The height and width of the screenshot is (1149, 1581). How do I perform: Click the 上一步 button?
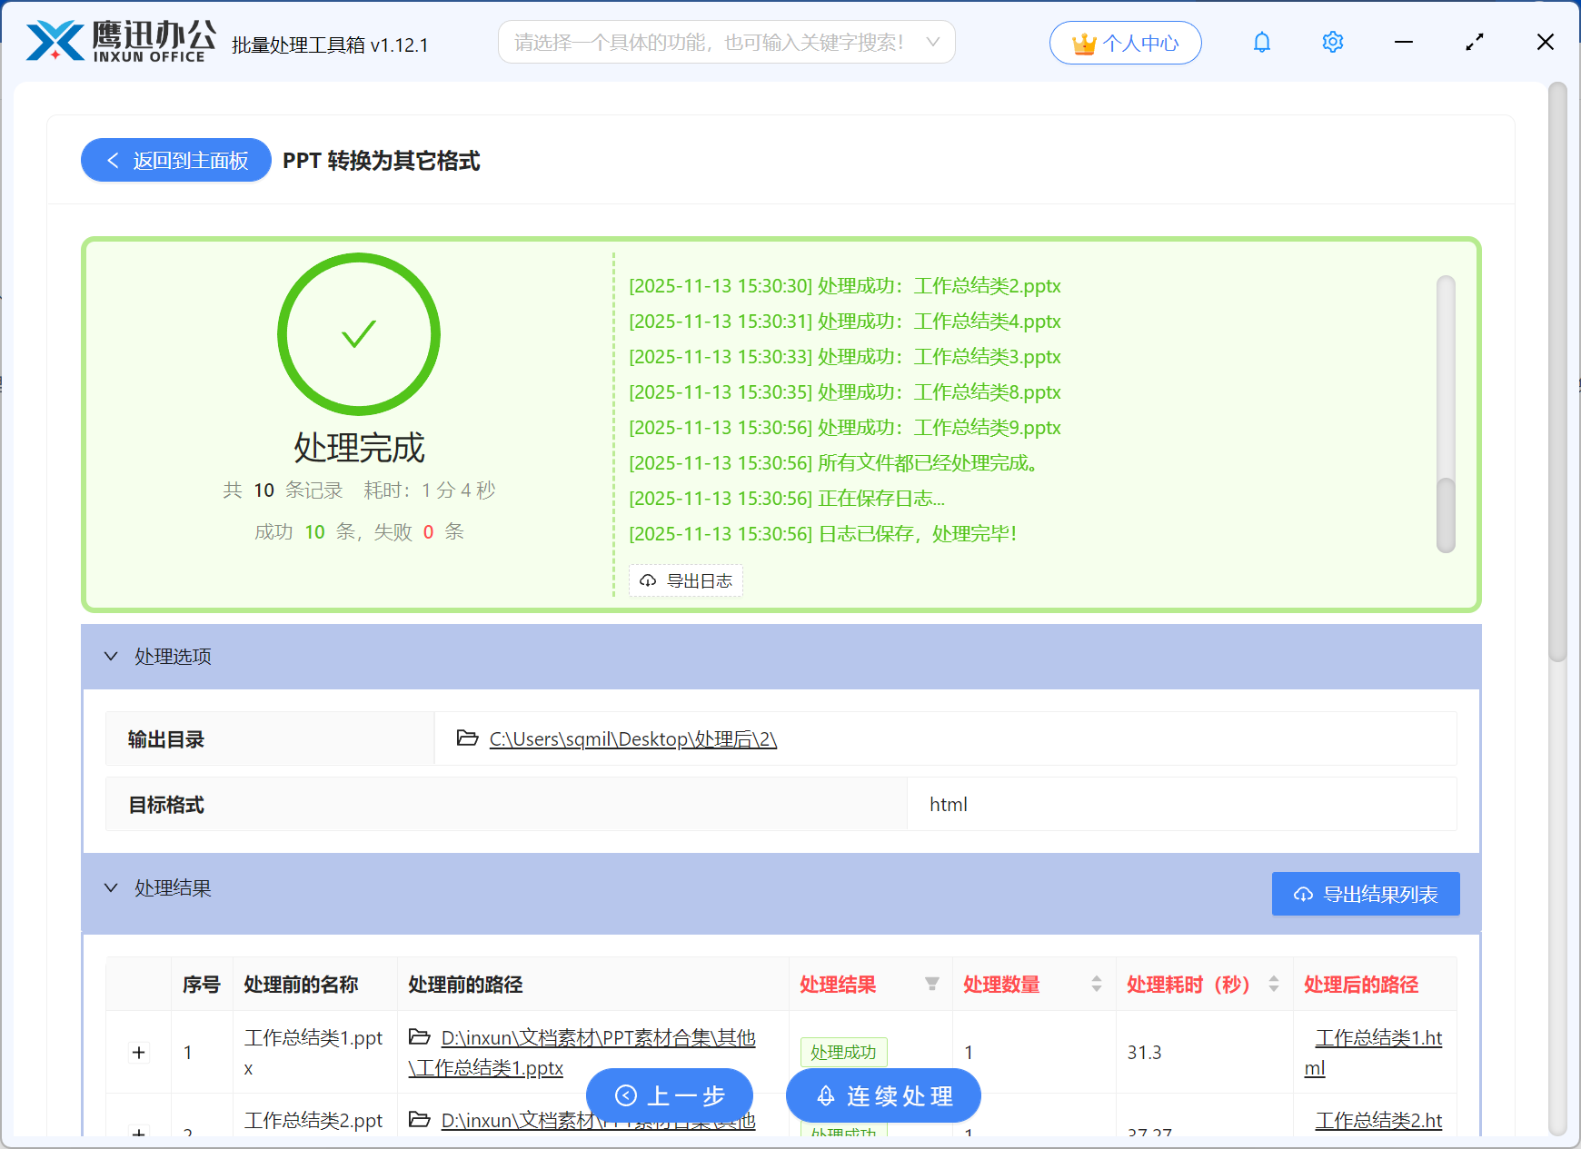point(670,1096)
